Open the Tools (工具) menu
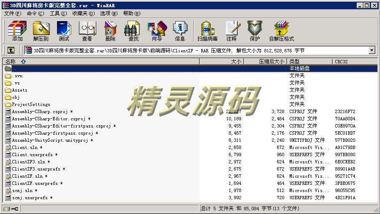The width and height of the screenshot is (380, 214). pos(58,14)
